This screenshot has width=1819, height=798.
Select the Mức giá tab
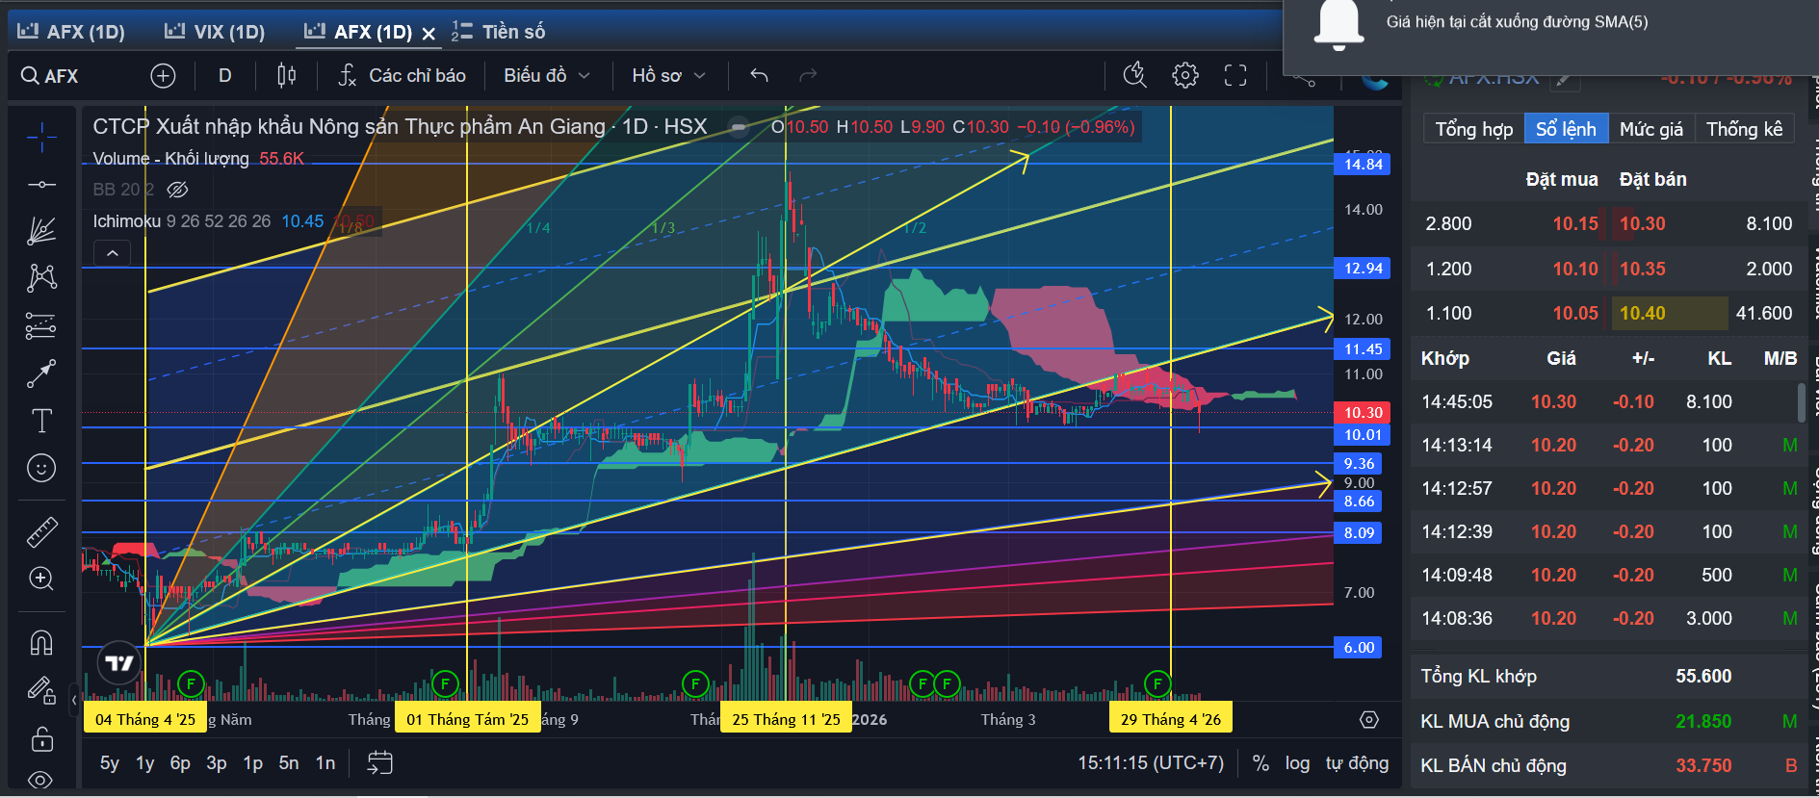1651,129
